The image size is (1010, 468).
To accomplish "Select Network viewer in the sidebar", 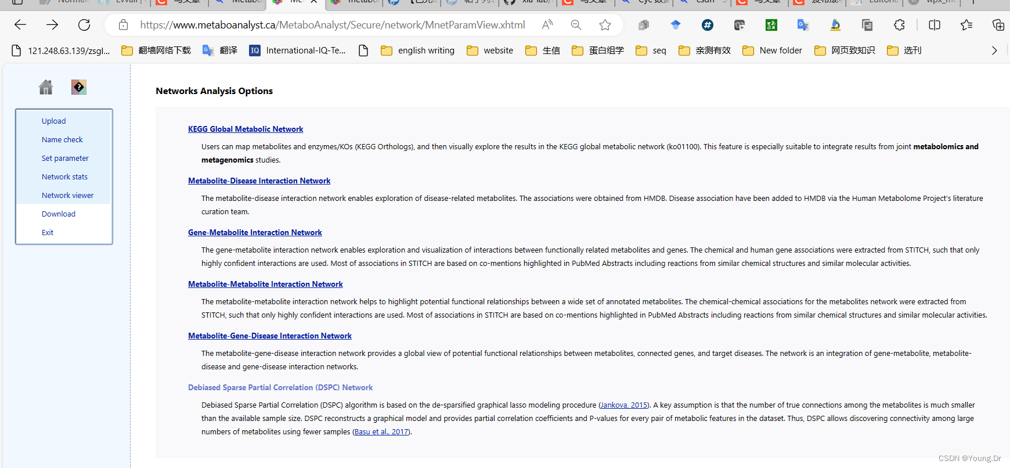I will [x=67, y=195].
